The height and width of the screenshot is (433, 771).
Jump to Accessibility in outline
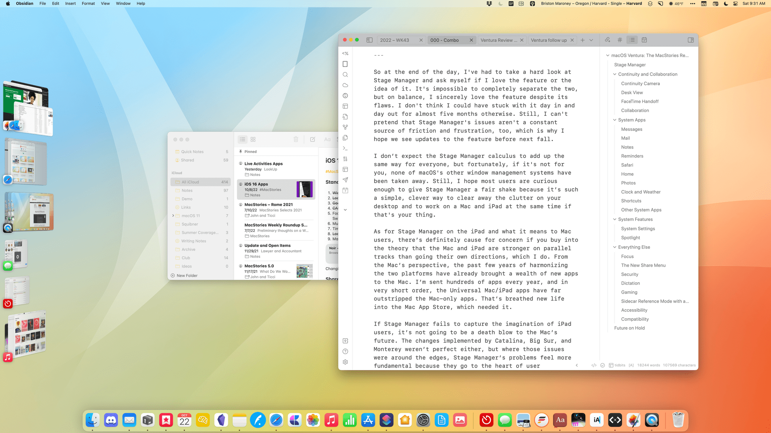coord(634,310)
